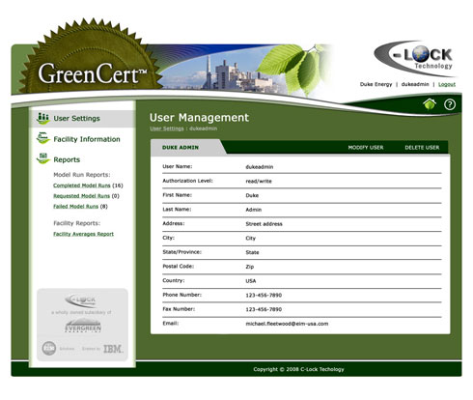Click MODIFY USER button

tap(366, 148)
